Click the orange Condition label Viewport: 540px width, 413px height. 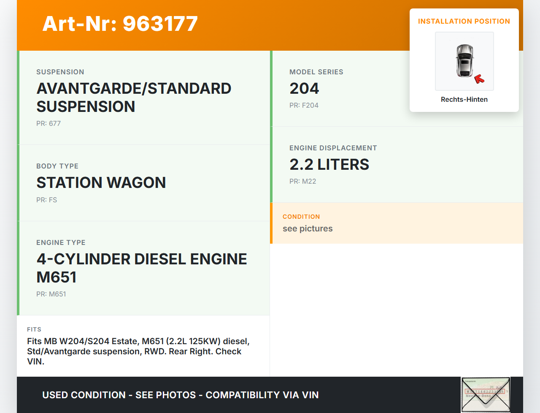(301, 217)
